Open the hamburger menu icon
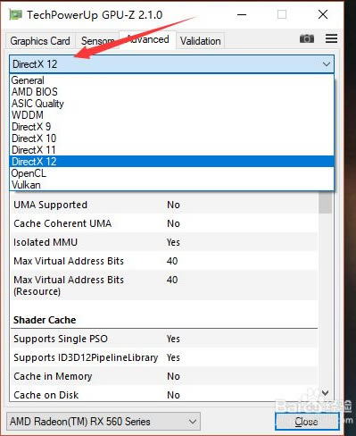Screen dimensions: 356x436 [331, 38]
